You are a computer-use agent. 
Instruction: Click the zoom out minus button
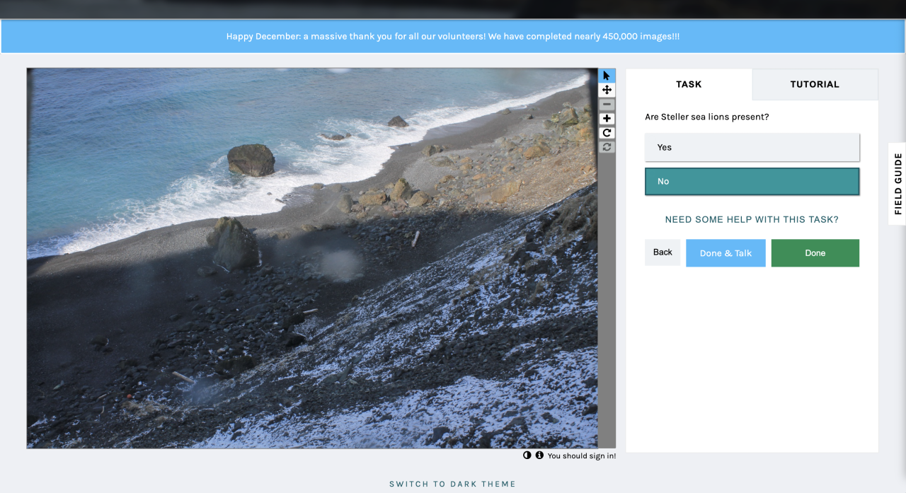tap(607, 105)
